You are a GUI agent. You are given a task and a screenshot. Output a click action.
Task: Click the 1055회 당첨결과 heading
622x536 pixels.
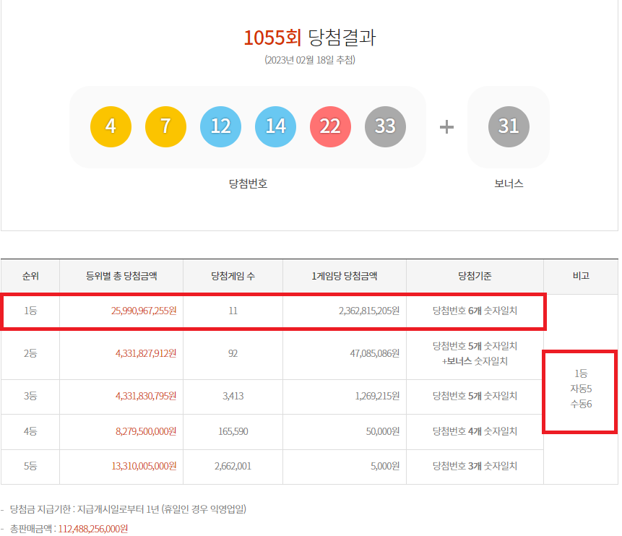[x=310, y=38]
